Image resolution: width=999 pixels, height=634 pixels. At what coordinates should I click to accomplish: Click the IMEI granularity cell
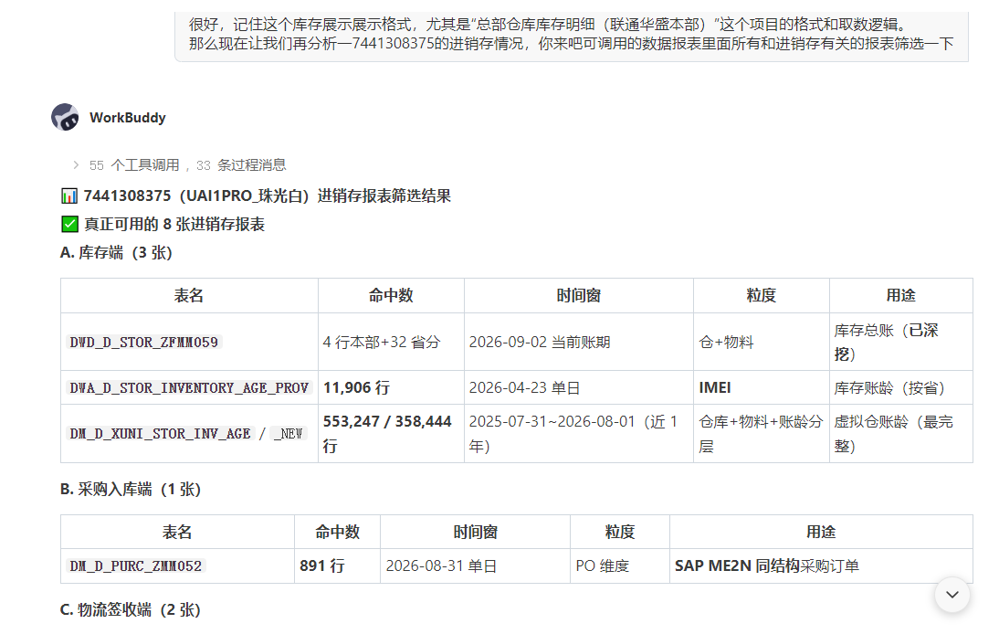(762, 387)
